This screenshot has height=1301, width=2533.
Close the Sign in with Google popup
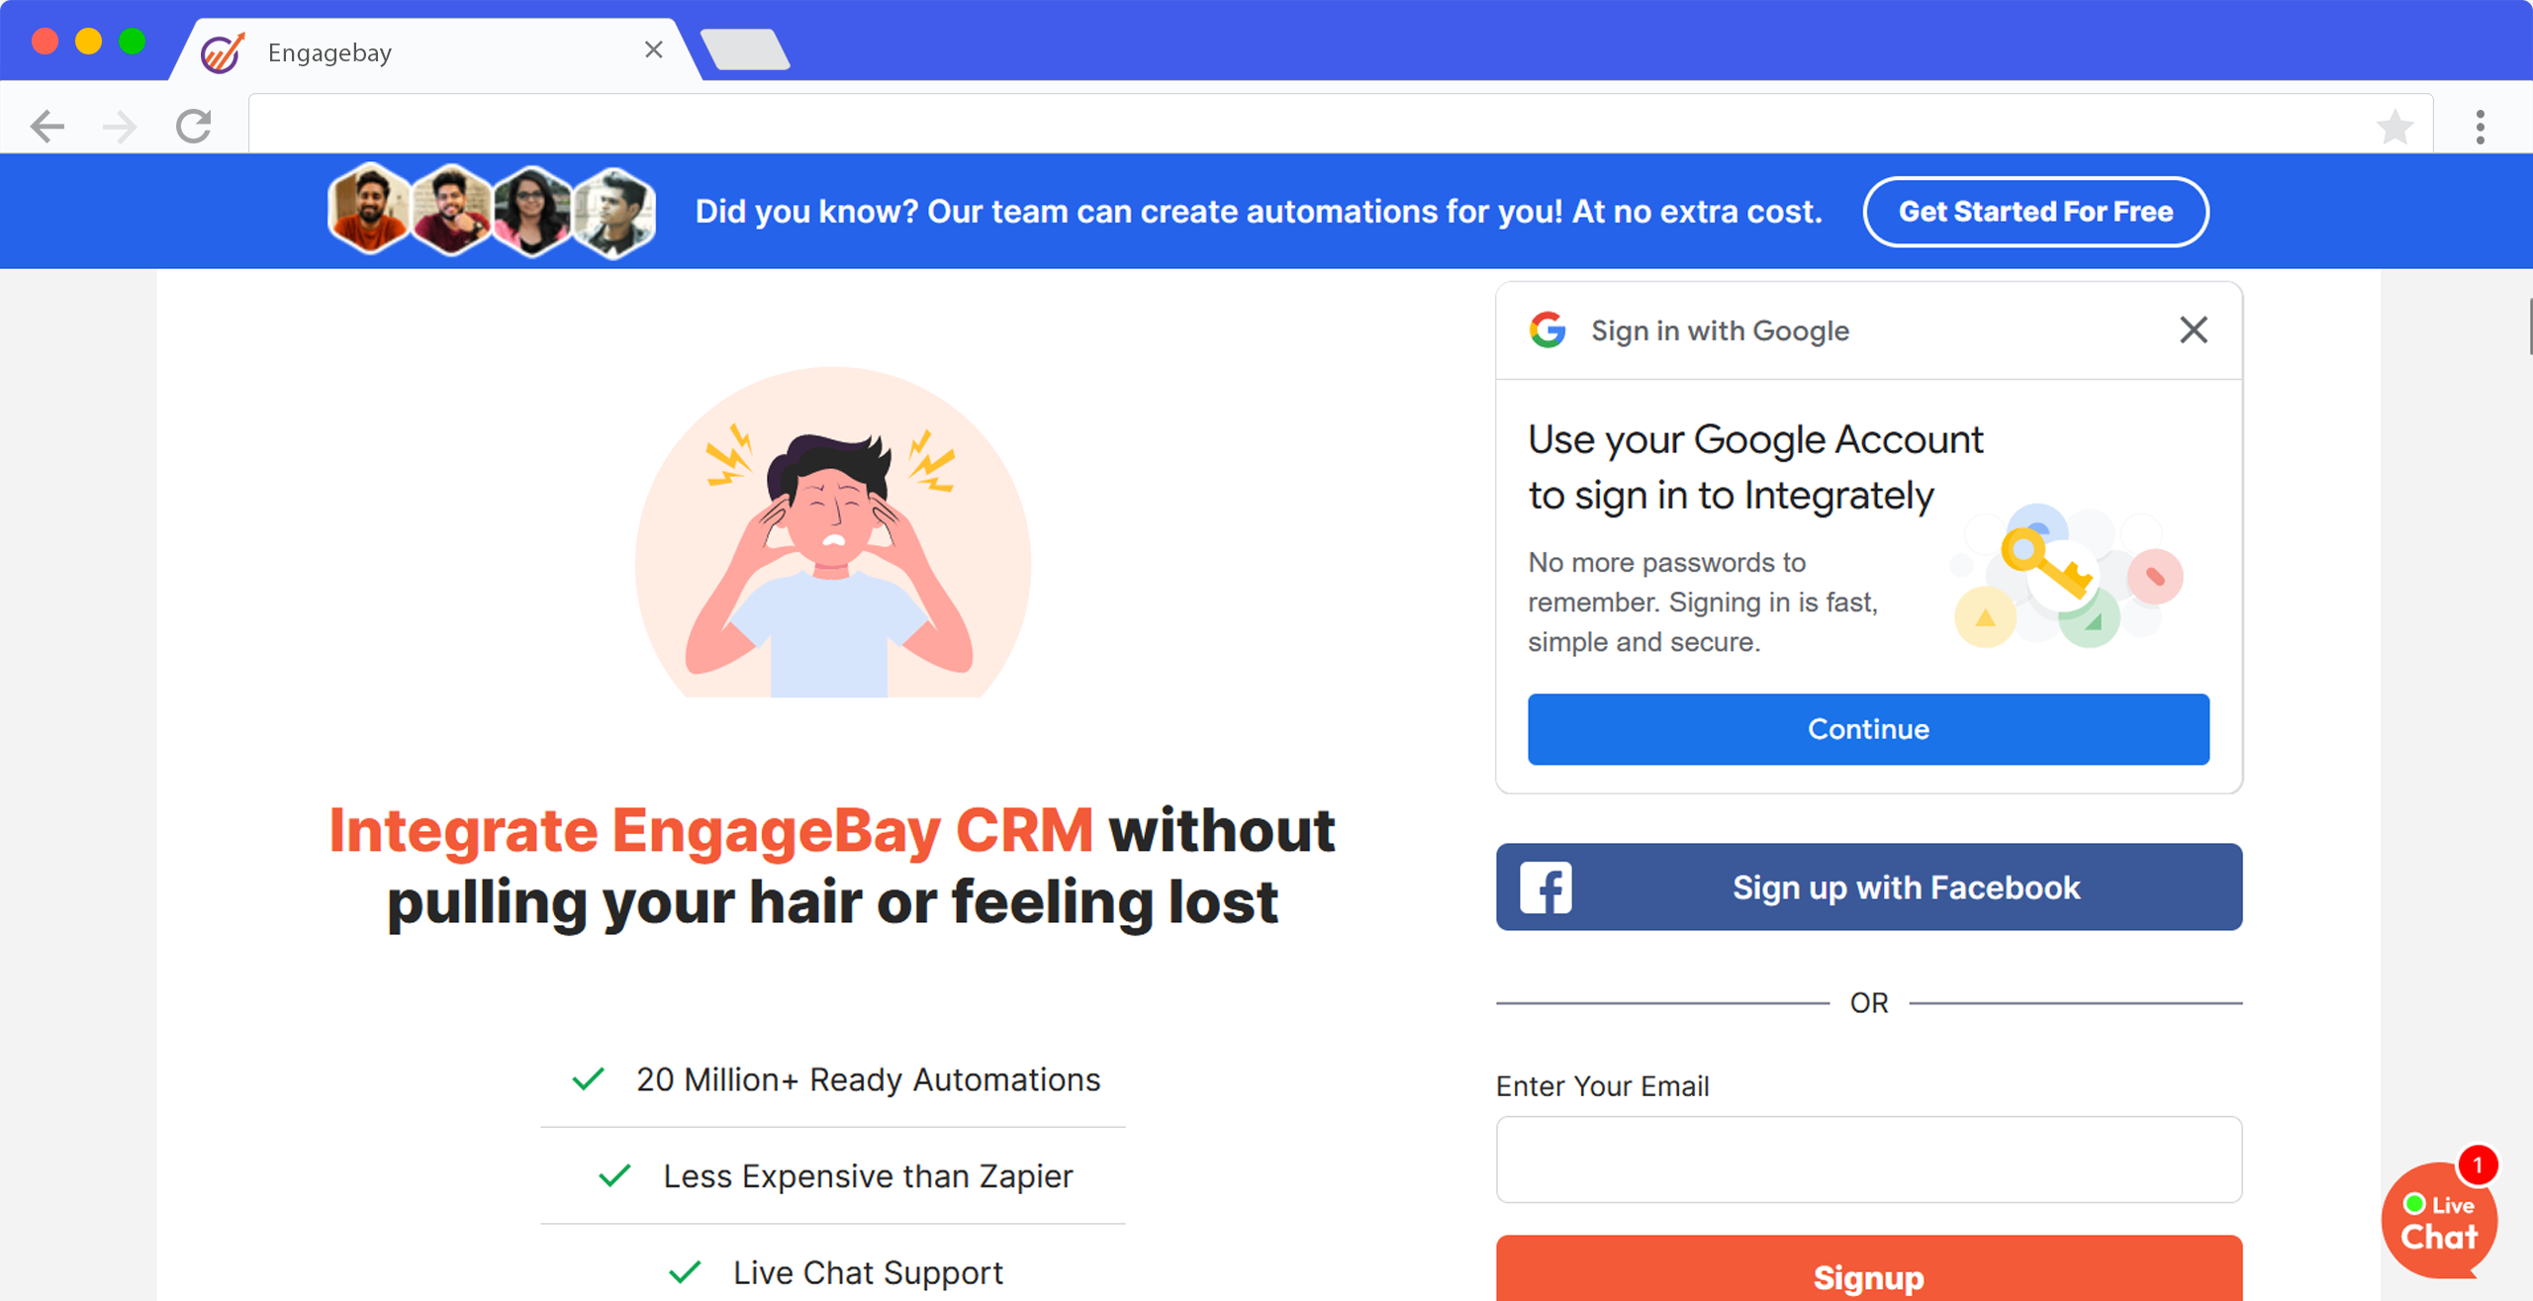2194,329
